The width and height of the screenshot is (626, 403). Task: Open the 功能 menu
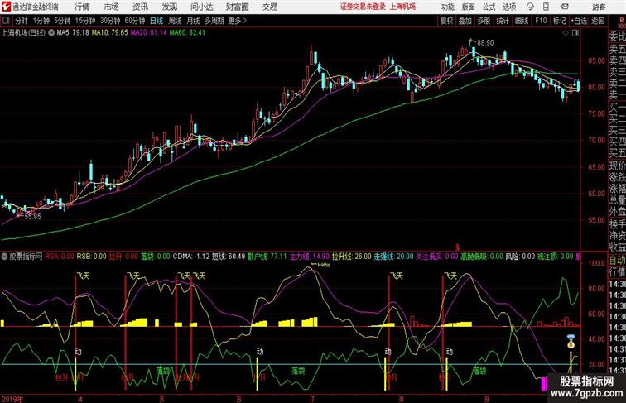(447, 7)
